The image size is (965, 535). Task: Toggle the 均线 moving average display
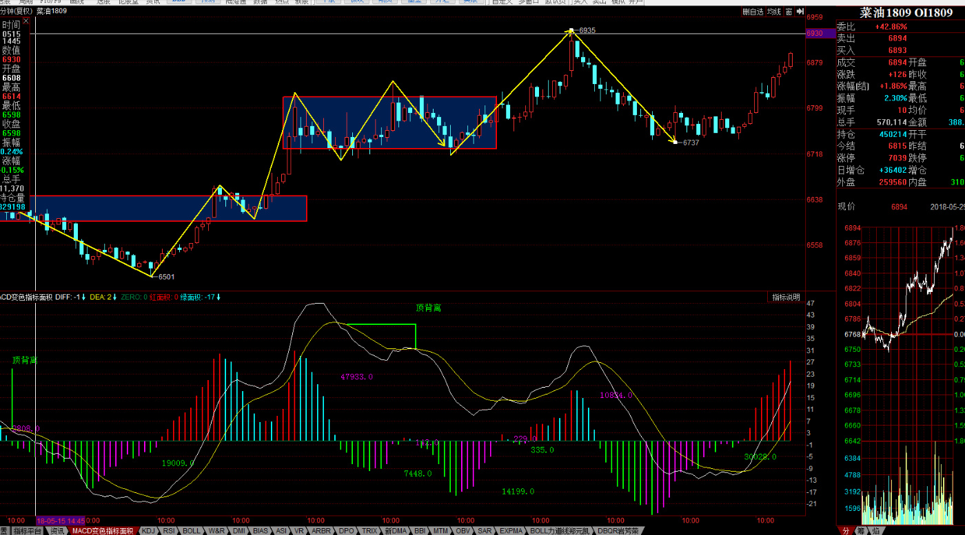coord(774,12)
